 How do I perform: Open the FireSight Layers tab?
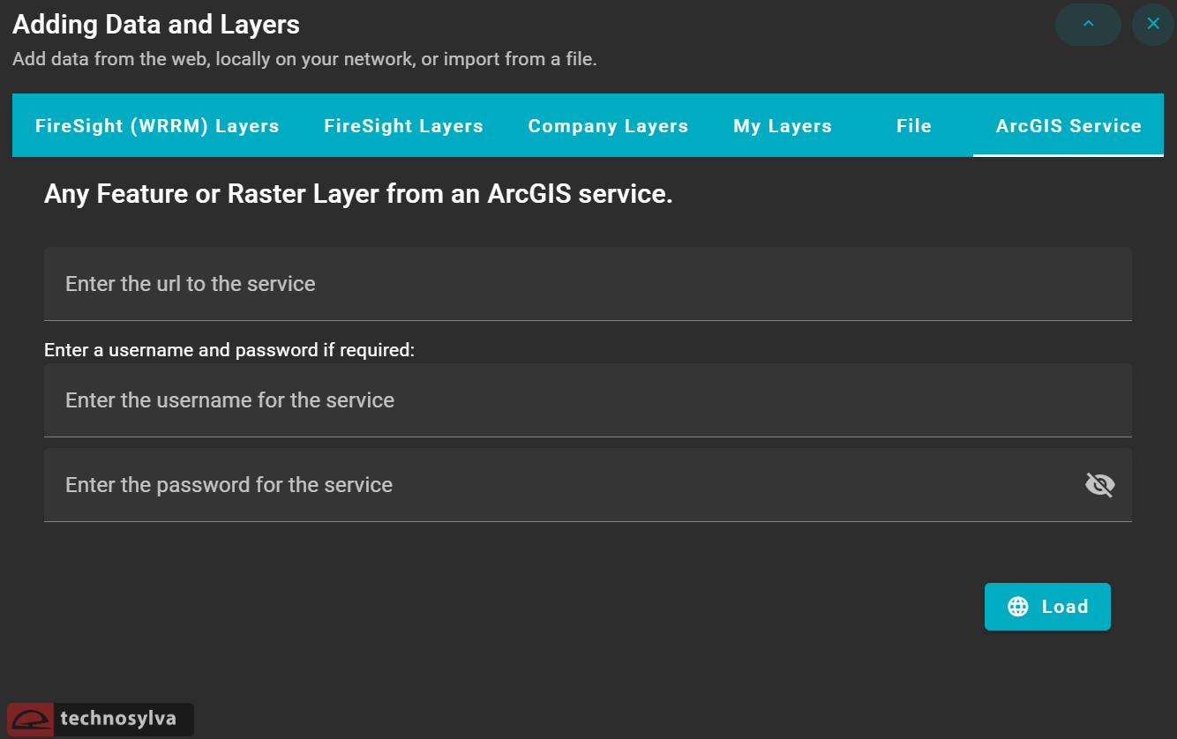click(403, 126)
